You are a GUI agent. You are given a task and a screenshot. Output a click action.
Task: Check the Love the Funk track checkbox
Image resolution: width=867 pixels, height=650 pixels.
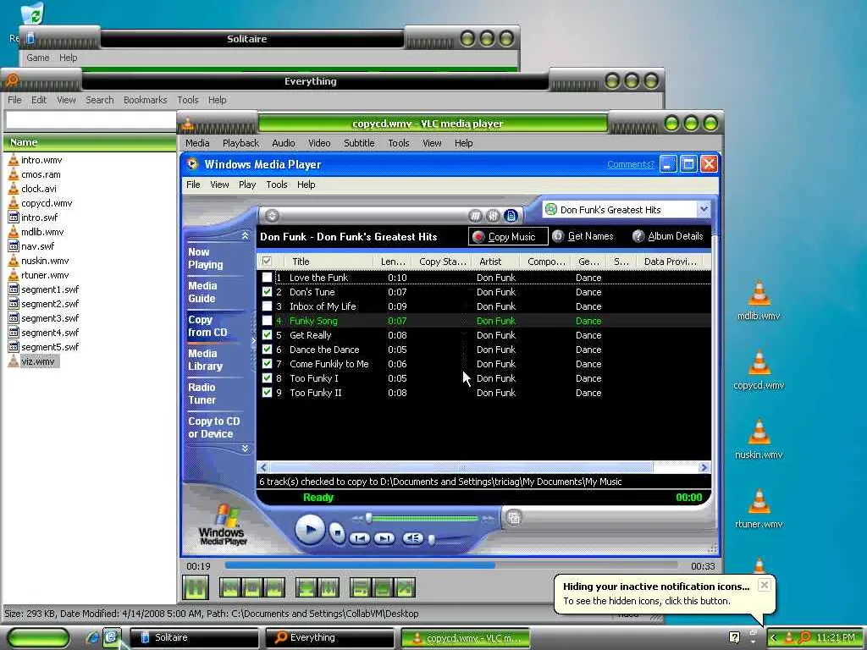[267, 278]
